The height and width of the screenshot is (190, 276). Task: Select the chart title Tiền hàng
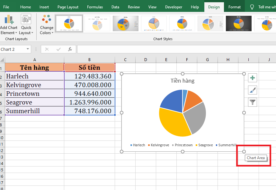tap(183, 81)
